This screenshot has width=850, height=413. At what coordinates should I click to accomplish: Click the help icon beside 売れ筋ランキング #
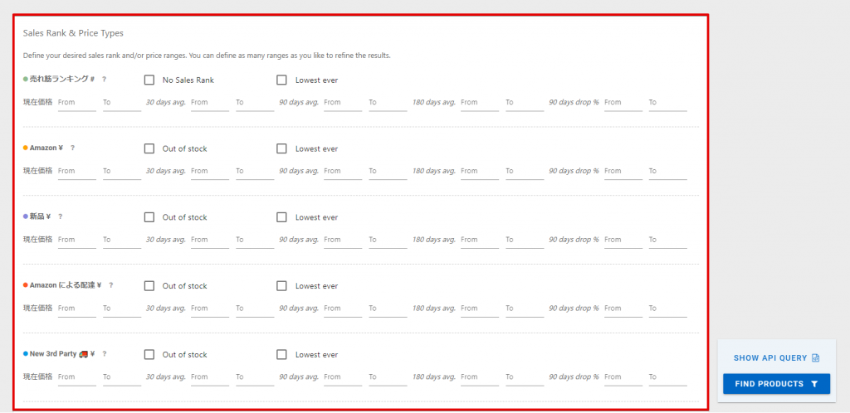[105, 80]
